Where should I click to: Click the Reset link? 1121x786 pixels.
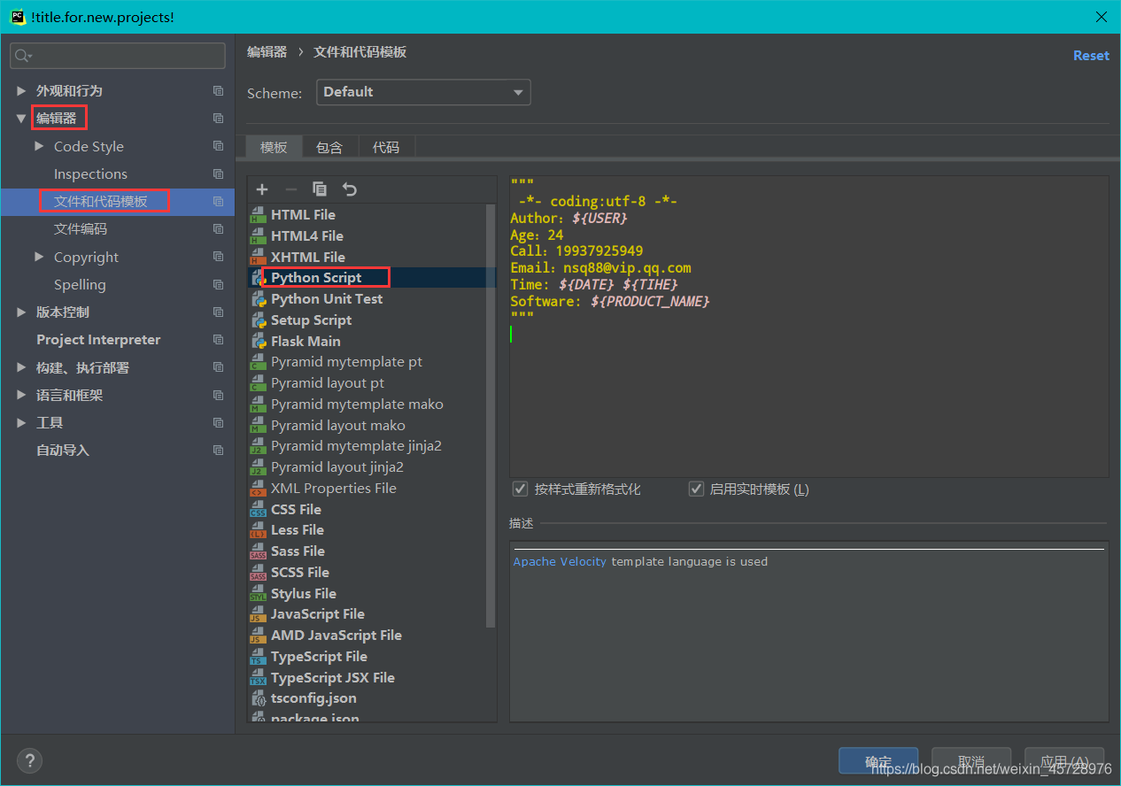pyautogui.click(x=1090, y=55)
